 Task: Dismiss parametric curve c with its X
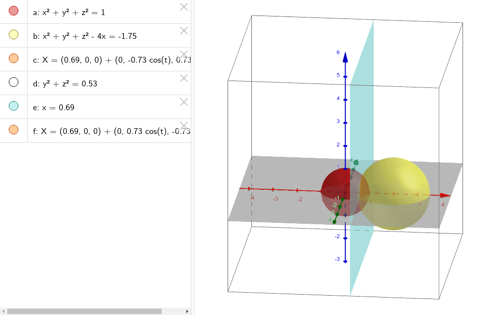(x=183, y=55)
